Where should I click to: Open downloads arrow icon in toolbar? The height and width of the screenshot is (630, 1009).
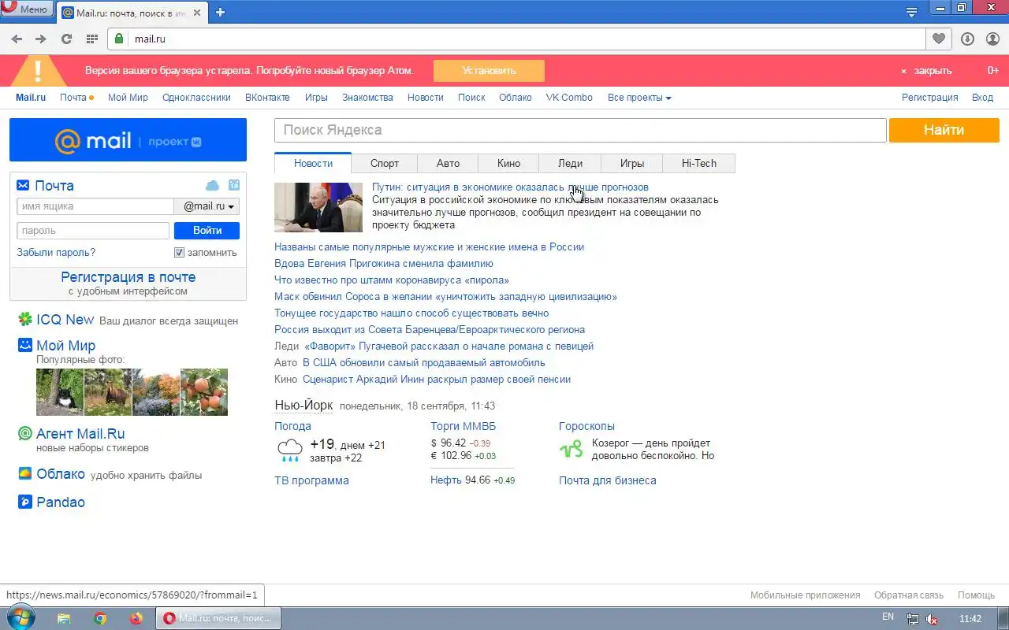coord(967,39)
